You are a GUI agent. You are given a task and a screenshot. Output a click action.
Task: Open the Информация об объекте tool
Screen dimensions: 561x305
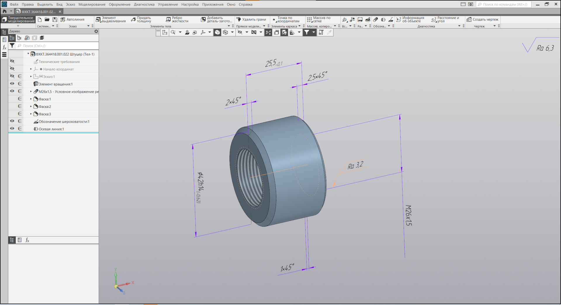(x=410, y=20)
